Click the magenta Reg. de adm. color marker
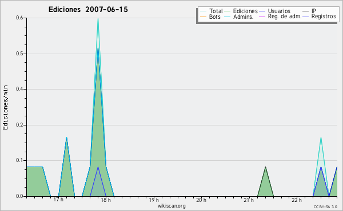The height and width of the screenshot is (211, 343). pos(262,17)
